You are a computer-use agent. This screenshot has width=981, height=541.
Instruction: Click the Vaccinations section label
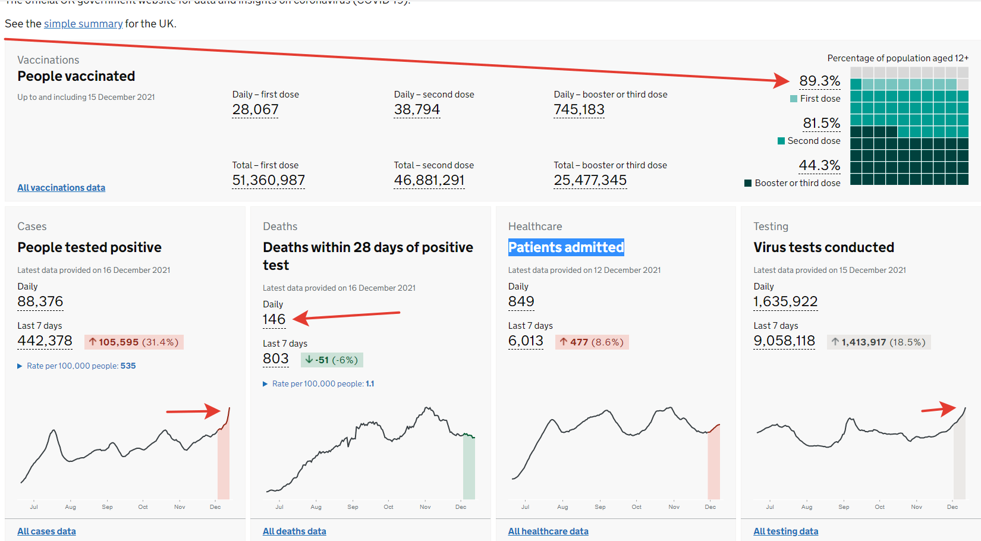point(48,60)
